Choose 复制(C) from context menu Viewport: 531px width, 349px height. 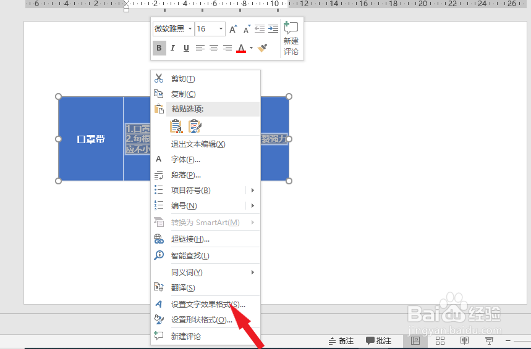coord(206,94)
